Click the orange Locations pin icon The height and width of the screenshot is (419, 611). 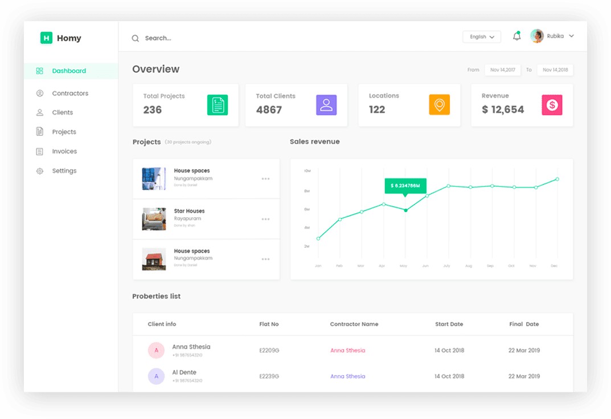(x=439, y=105)
